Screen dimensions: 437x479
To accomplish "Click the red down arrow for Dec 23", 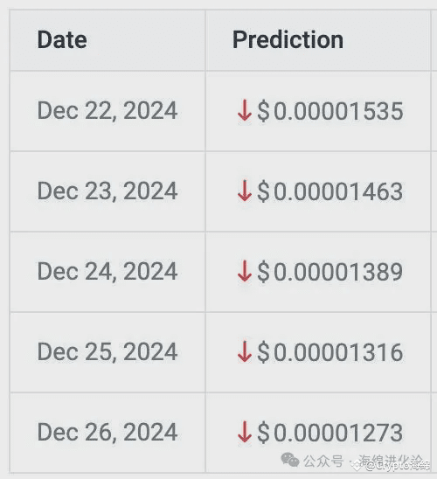I will [245, 191].
